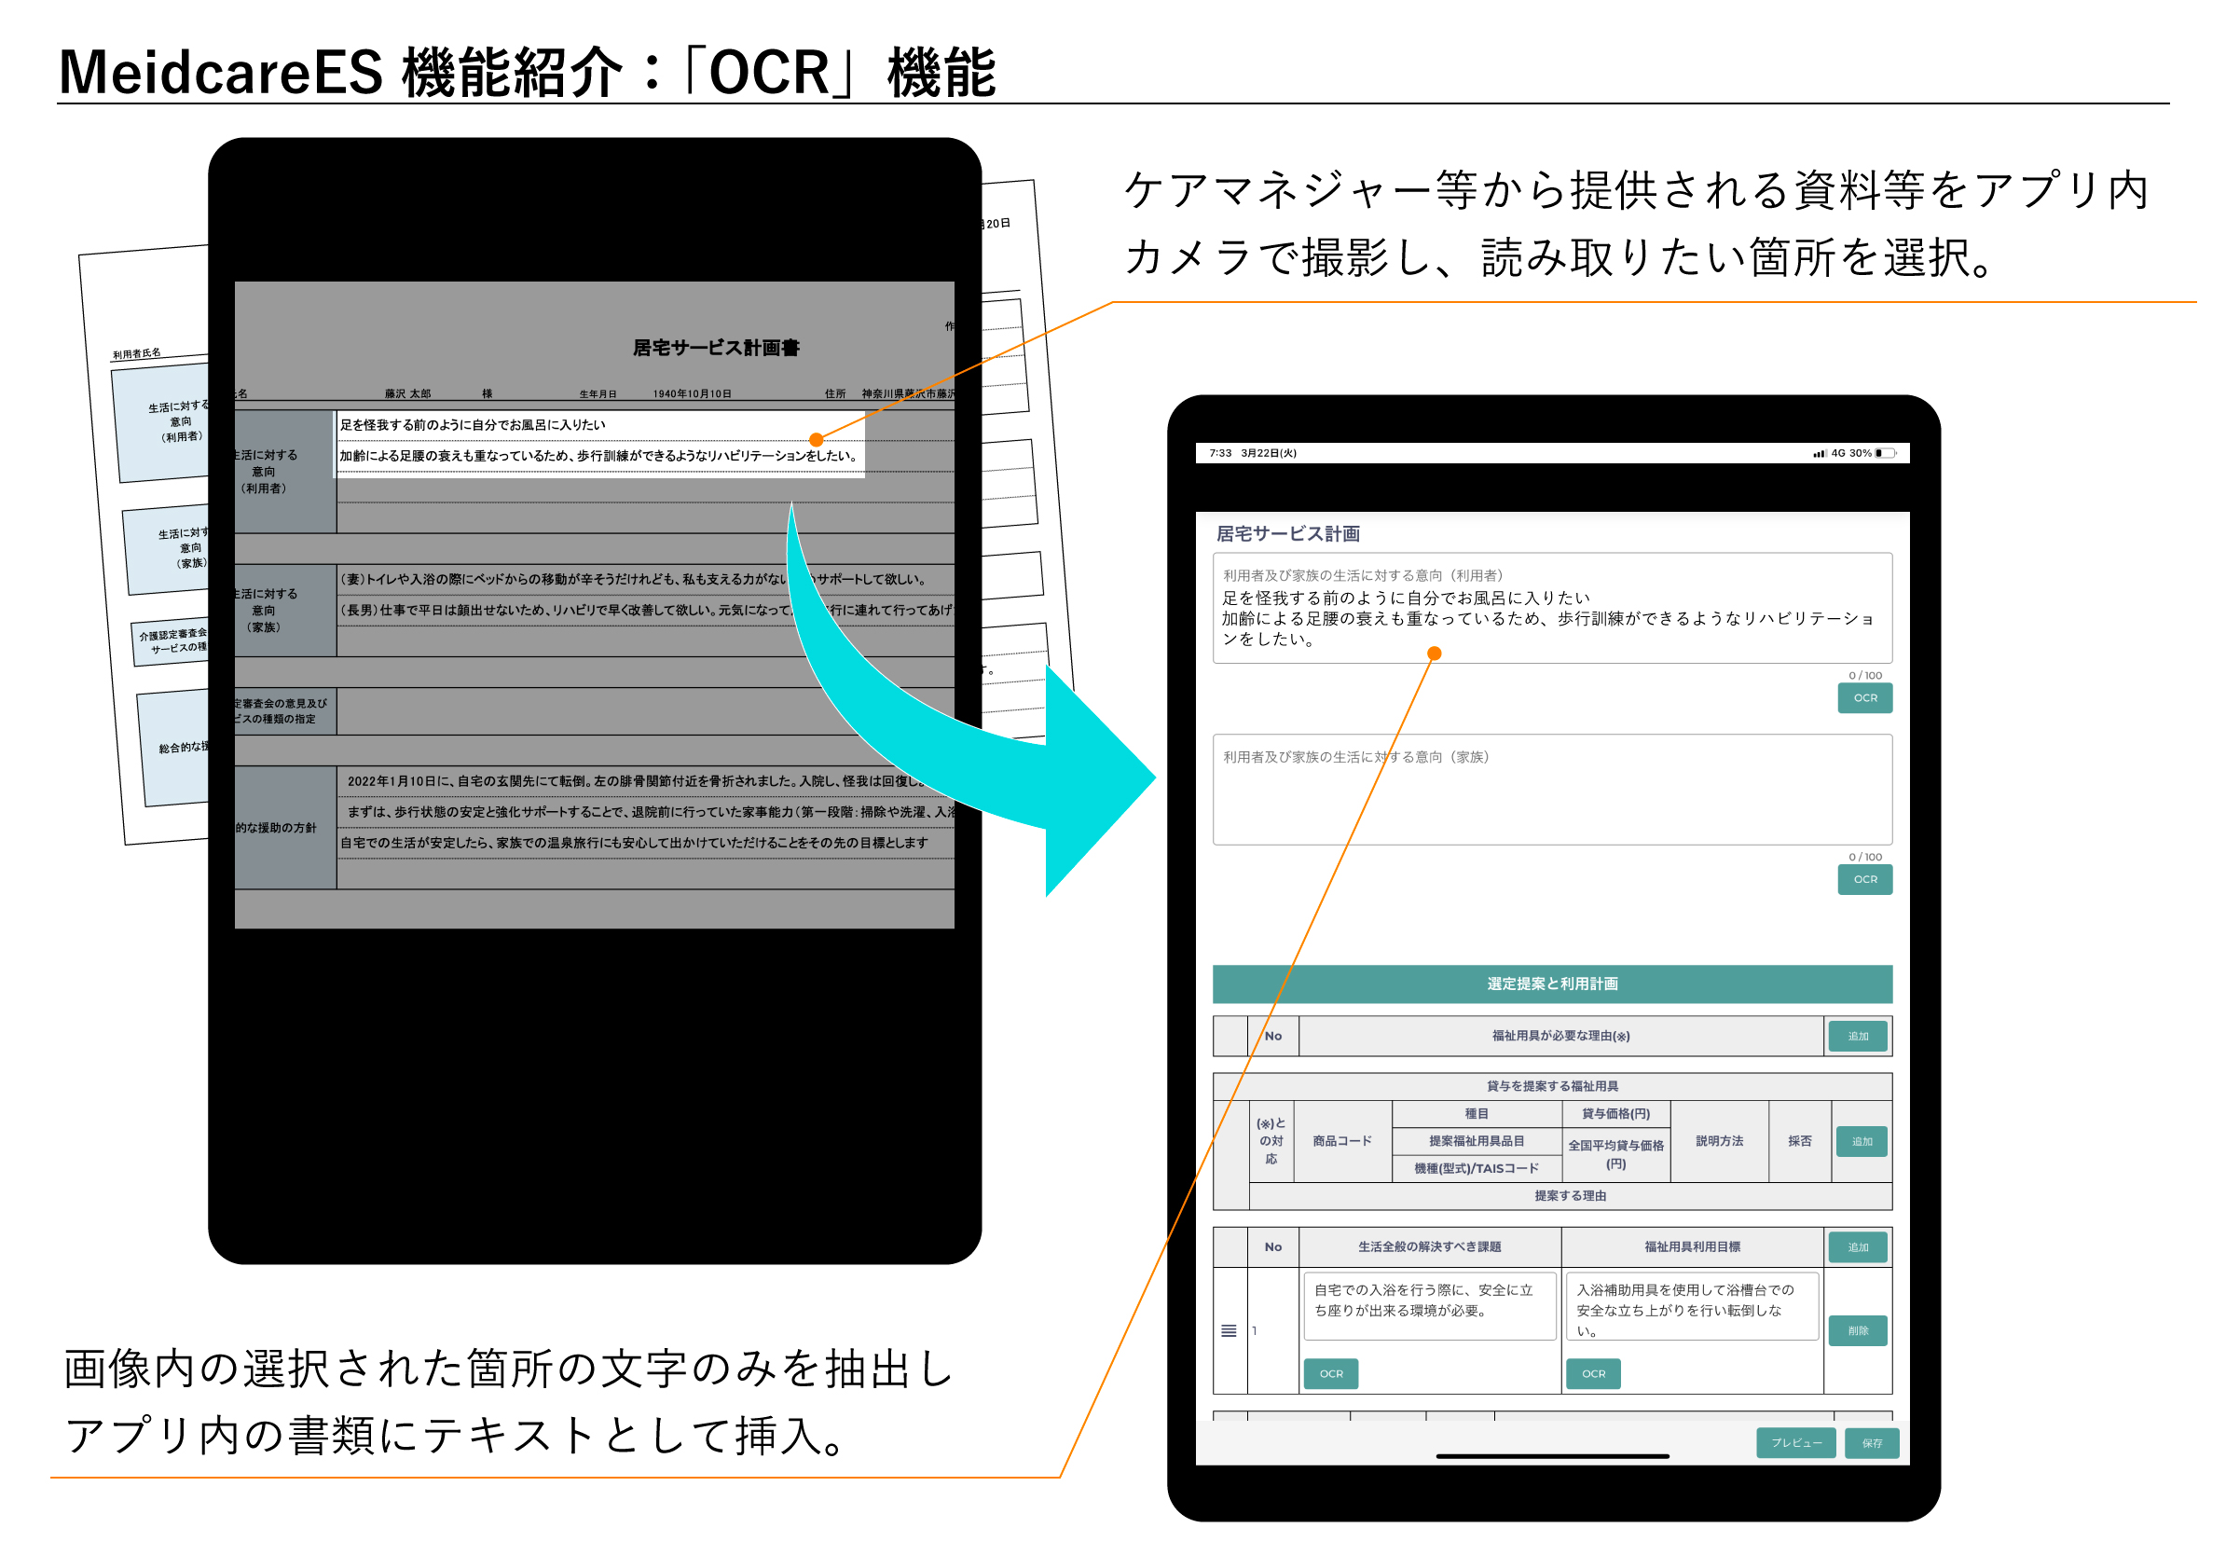This screenshot has width=2226, height=1555.
Task: Click the (妻)トイレや入浴の際に line
Action: [x=632, y=579]
